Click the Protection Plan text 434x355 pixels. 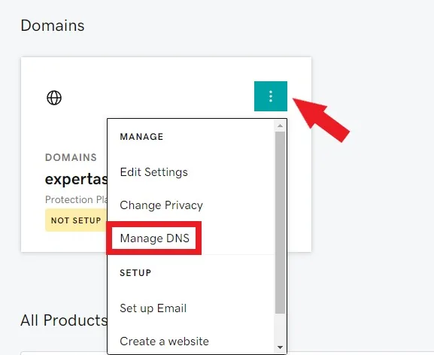point(76,199)
